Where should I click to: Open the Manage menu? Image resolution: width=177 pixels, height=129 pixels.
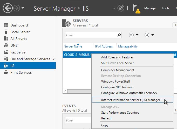coord(150,8)
